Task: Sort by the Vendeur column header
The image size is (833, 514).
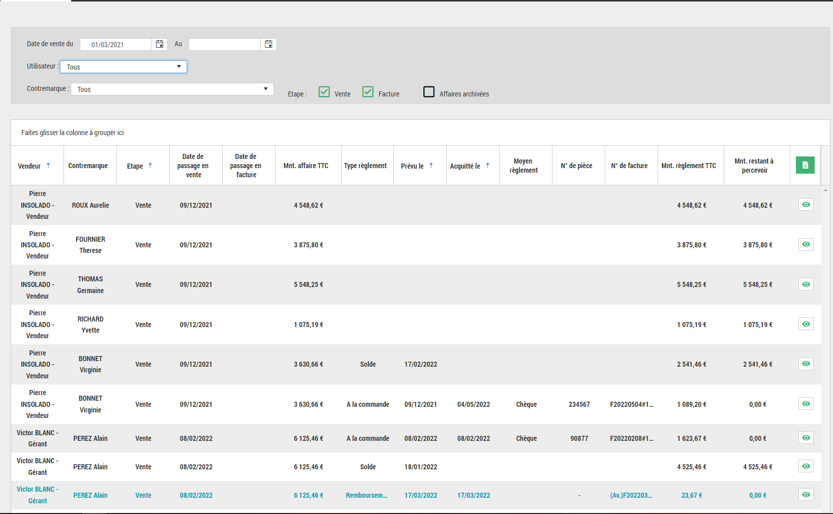Action: point(29,166)
